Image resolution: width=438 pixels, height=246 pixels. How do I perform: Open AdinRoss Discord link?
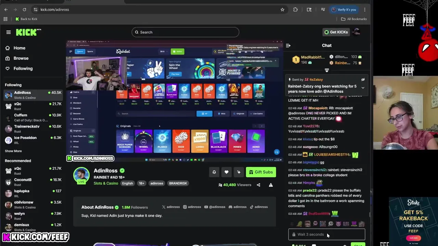click(237, 207)
